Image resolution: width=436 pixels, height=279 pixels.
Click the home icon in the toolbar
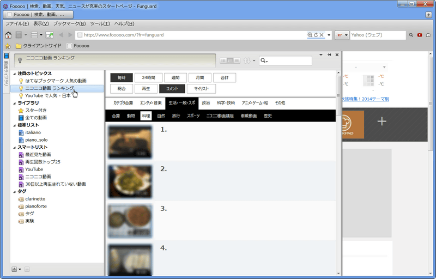pos(8,35)
